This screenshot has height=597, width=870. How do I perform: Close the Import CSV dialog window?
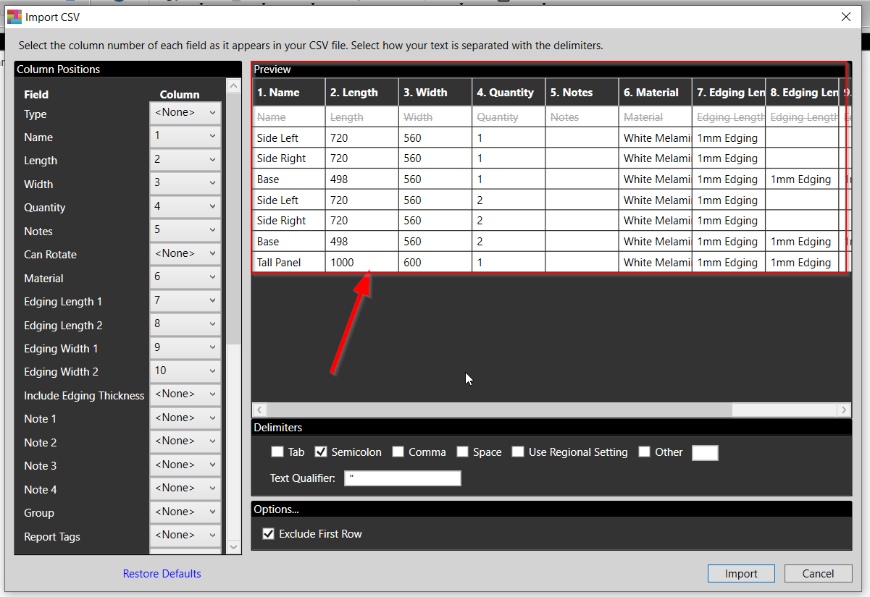pos(845,17)
